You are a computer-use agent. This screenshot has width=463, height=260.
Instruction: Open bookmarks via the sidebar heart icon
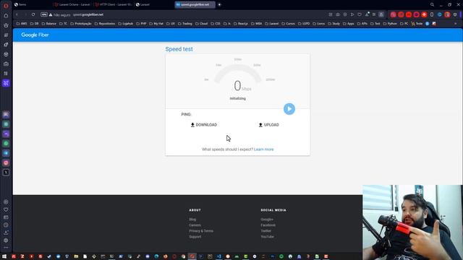pos(6,209)
